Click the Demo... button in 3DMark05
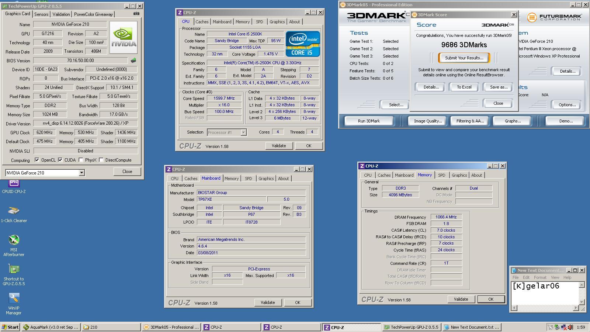590x332 pixels. point(566,121)
